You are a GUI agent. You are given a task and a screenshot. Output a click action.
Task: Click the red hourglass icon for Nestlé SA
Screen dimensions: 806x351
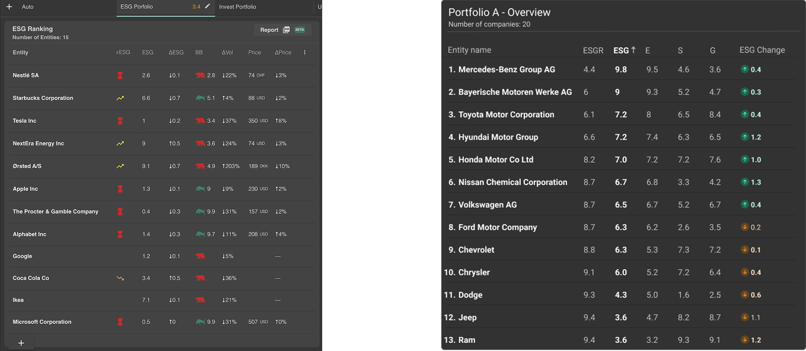(x=120, y=76)
